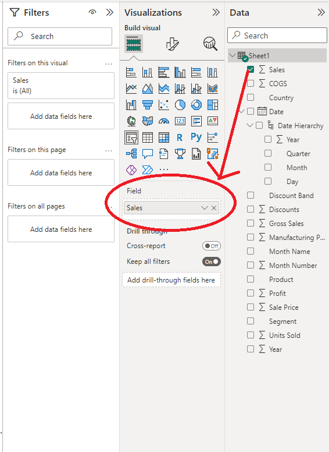
Task: Click Add drill-through fields here
Action: click(171, 280)
